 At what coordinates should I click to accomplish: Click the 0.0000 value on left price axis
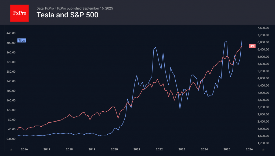pos(11,139)
